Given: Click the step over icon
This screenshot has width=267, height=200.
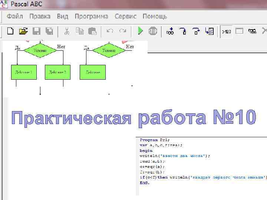Looking at the screenshot, I should click(196, 31).
